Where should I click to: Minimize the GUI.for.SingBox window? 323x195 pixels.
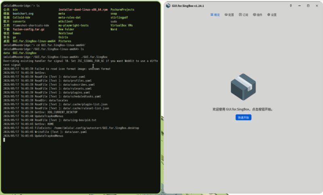[299, 6]
